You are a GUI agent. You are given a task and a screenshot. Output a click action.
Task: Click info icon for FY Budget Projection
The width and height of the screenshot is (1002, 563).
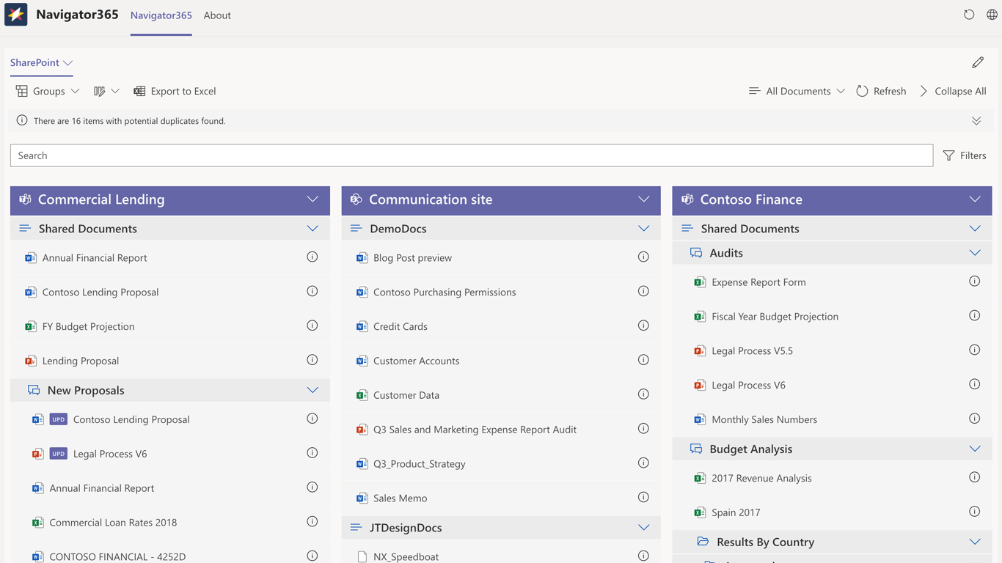point(312,326)
